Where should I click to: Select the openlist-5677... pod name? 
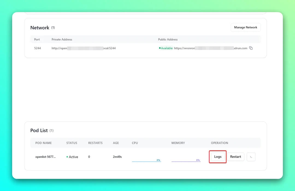point(46,157)
